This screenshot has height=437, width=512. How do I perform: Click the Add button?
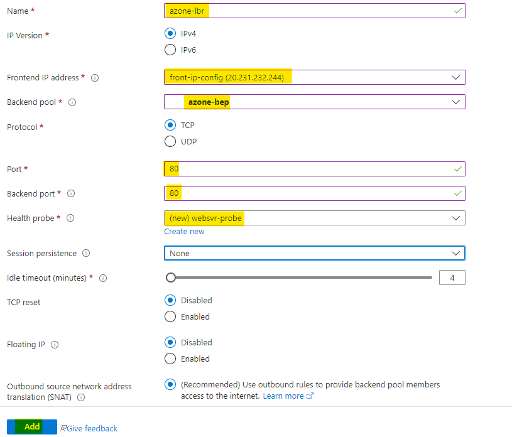pos(32,427)
